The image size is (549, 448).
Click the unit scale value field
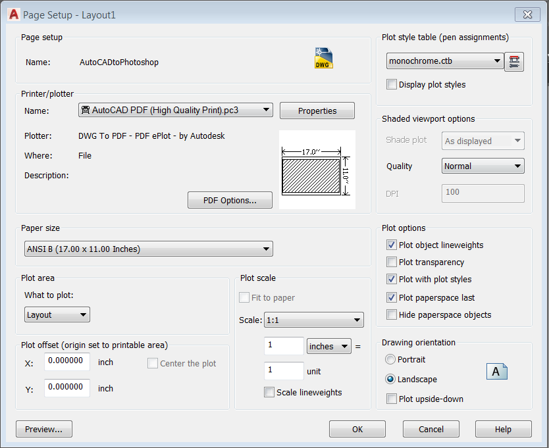(284, 370)
